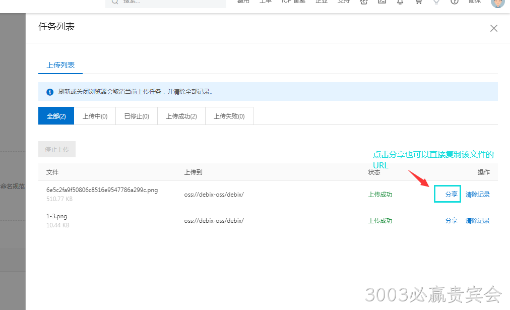Click the help question mark icon

point(455,2)
